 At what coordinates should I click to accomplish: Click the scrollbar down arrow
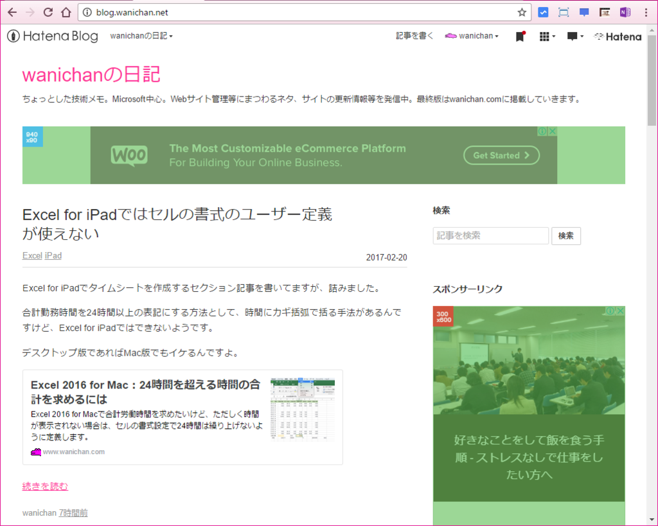[652, 519]
